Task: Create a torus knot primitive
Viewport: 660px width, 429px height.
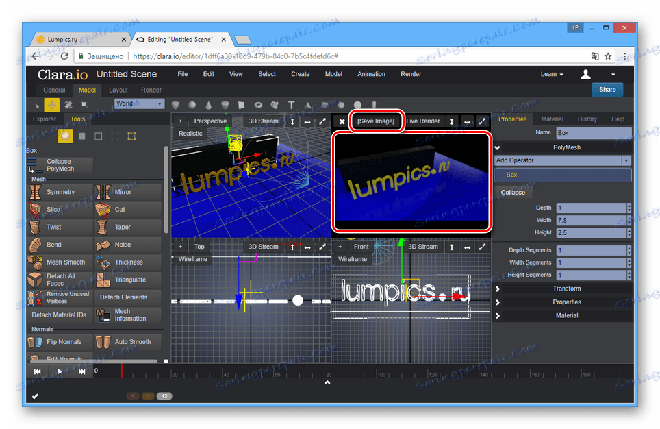Action: [x=275, y=105]
